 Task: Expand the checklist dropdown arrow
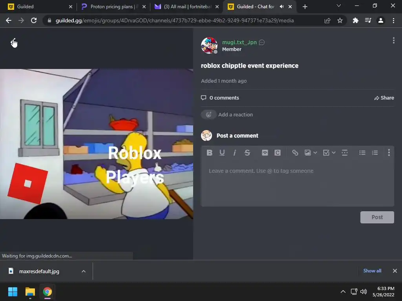pyautogui.click(x=334, y=153)
